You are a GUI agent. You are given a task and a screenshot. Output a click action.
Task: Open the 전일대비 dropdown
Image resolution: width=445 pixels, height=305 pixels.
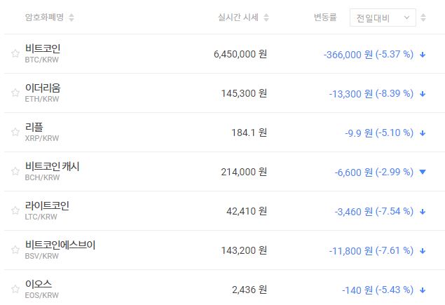pyautogui.click(x=382, y=18)
